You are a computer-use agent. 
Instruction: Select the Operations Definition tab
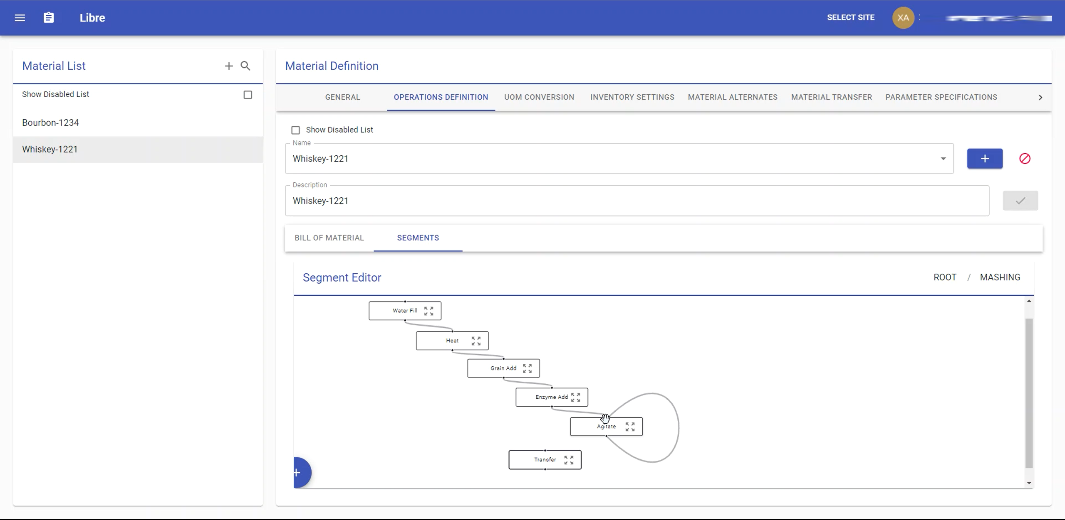click(x=441, y=97)
